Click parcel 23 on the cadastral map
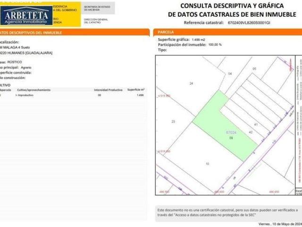302x227 pixels. (173, 122)
